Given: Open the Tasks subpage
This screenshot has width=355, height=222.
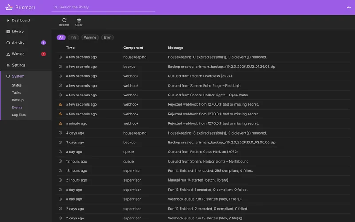Looking at the screenshot, I should [x=16, y=93].
